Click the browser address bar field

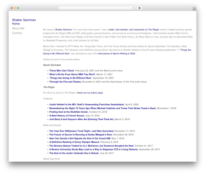point(97,8)
